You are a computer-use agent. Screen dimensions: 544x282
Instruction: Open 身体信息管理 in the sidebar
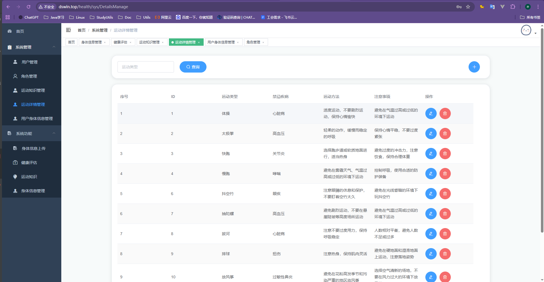tap(32, 191)
